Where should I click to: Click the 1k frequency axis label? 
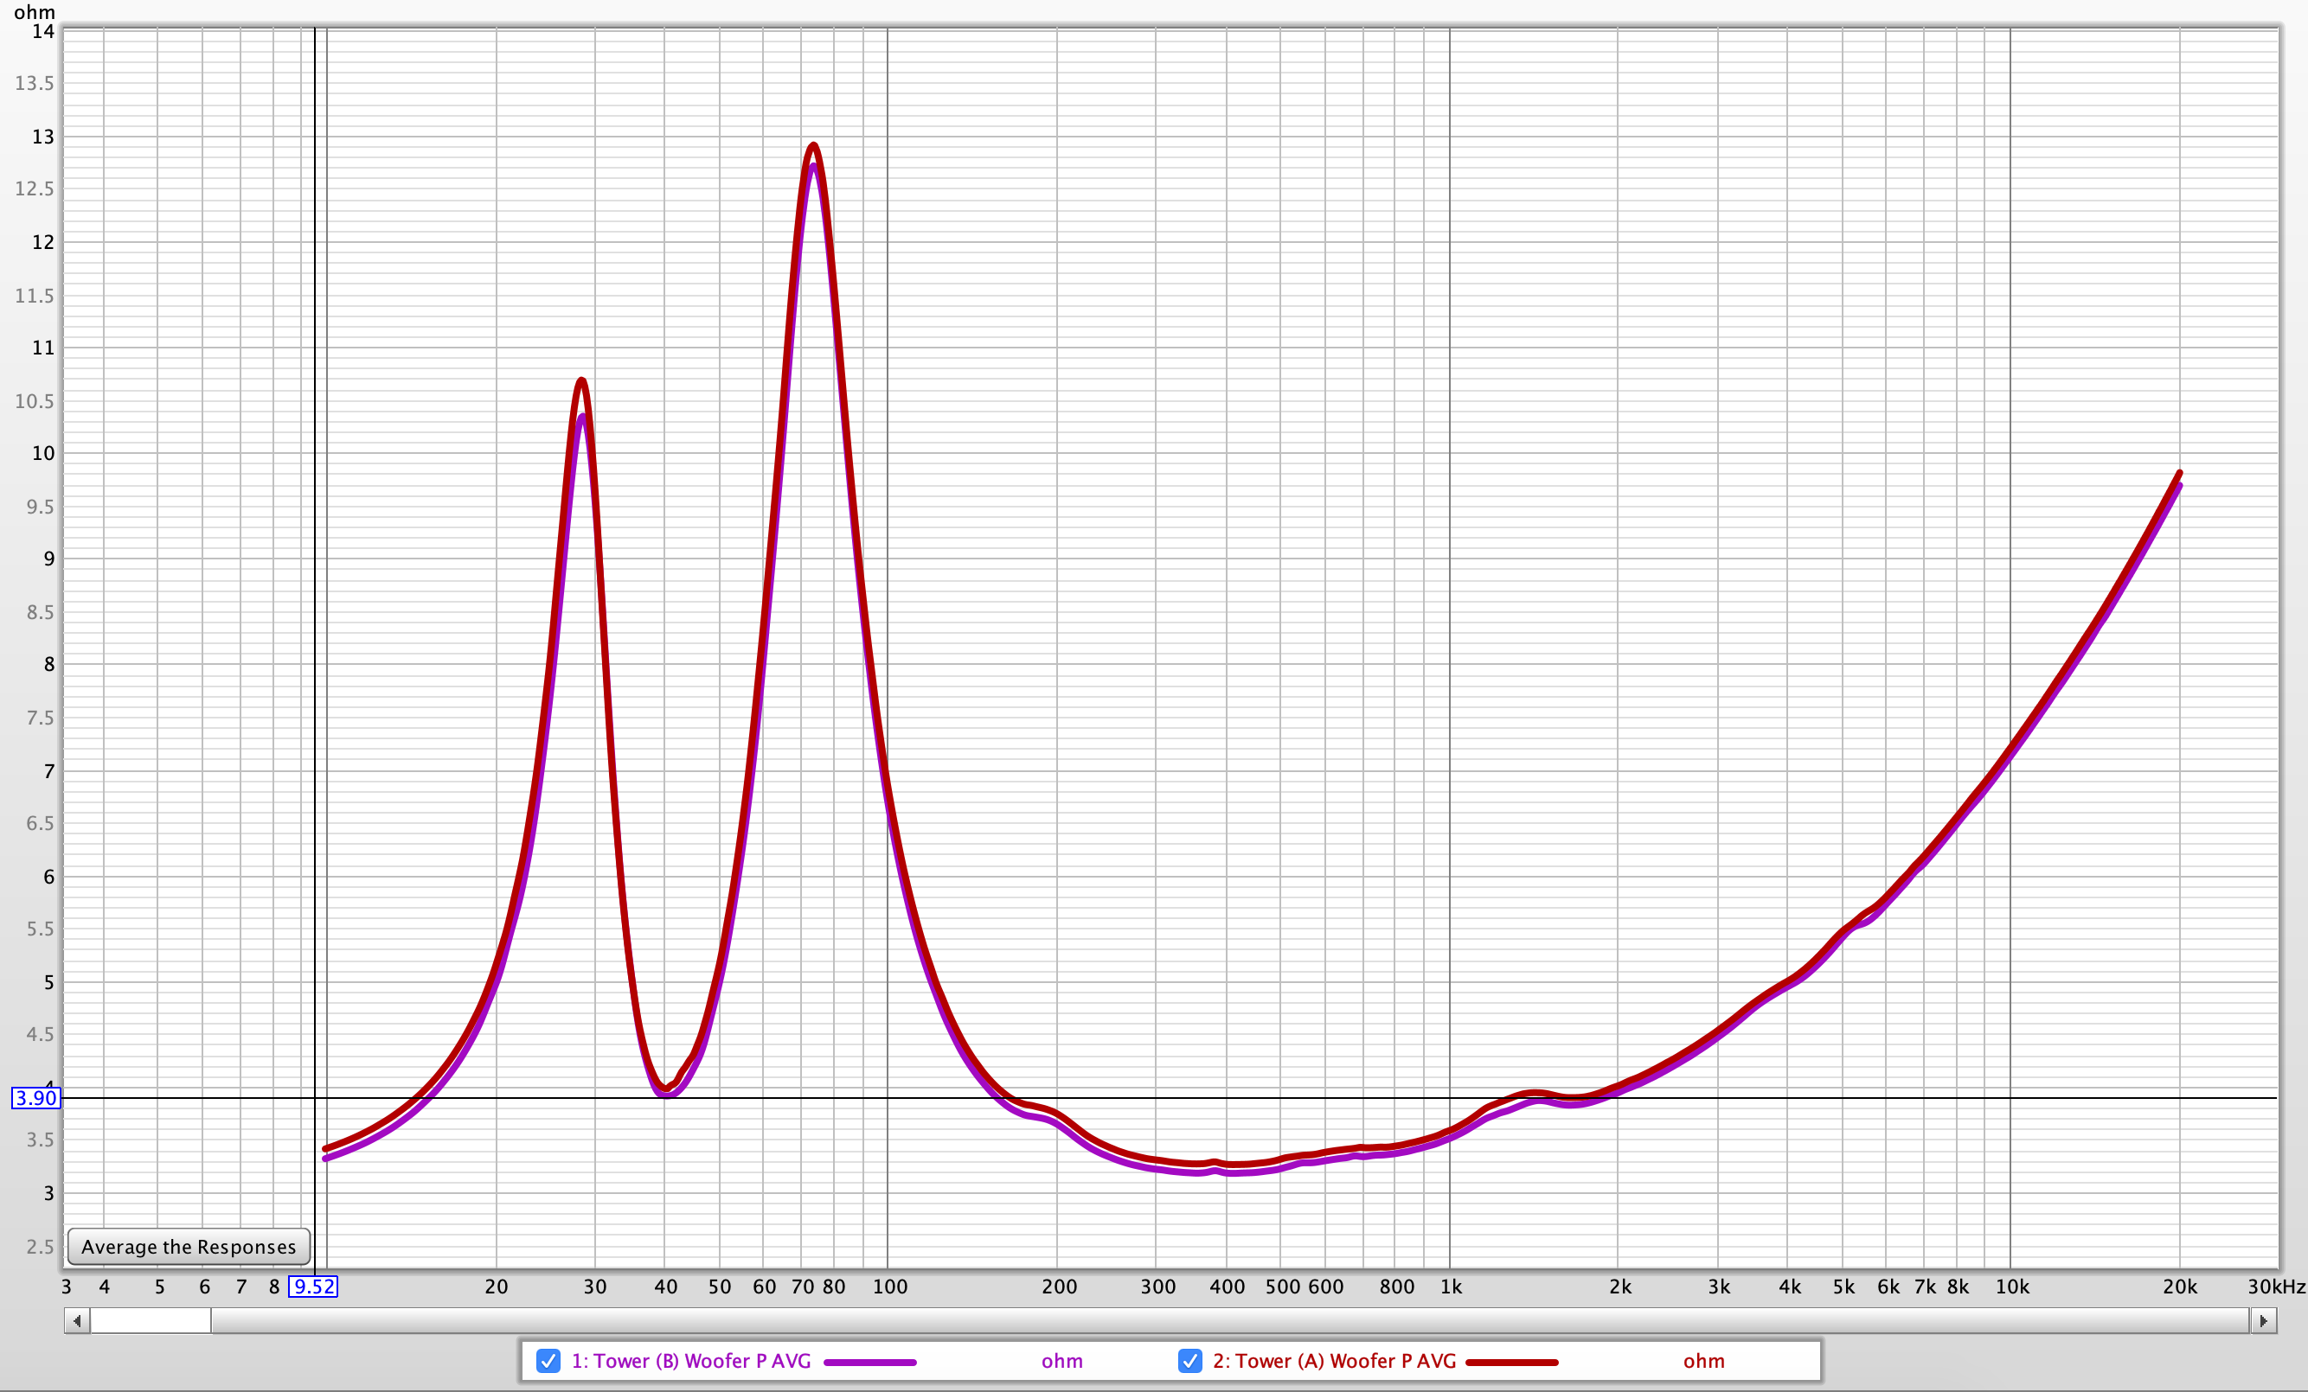(1451, 1287)
